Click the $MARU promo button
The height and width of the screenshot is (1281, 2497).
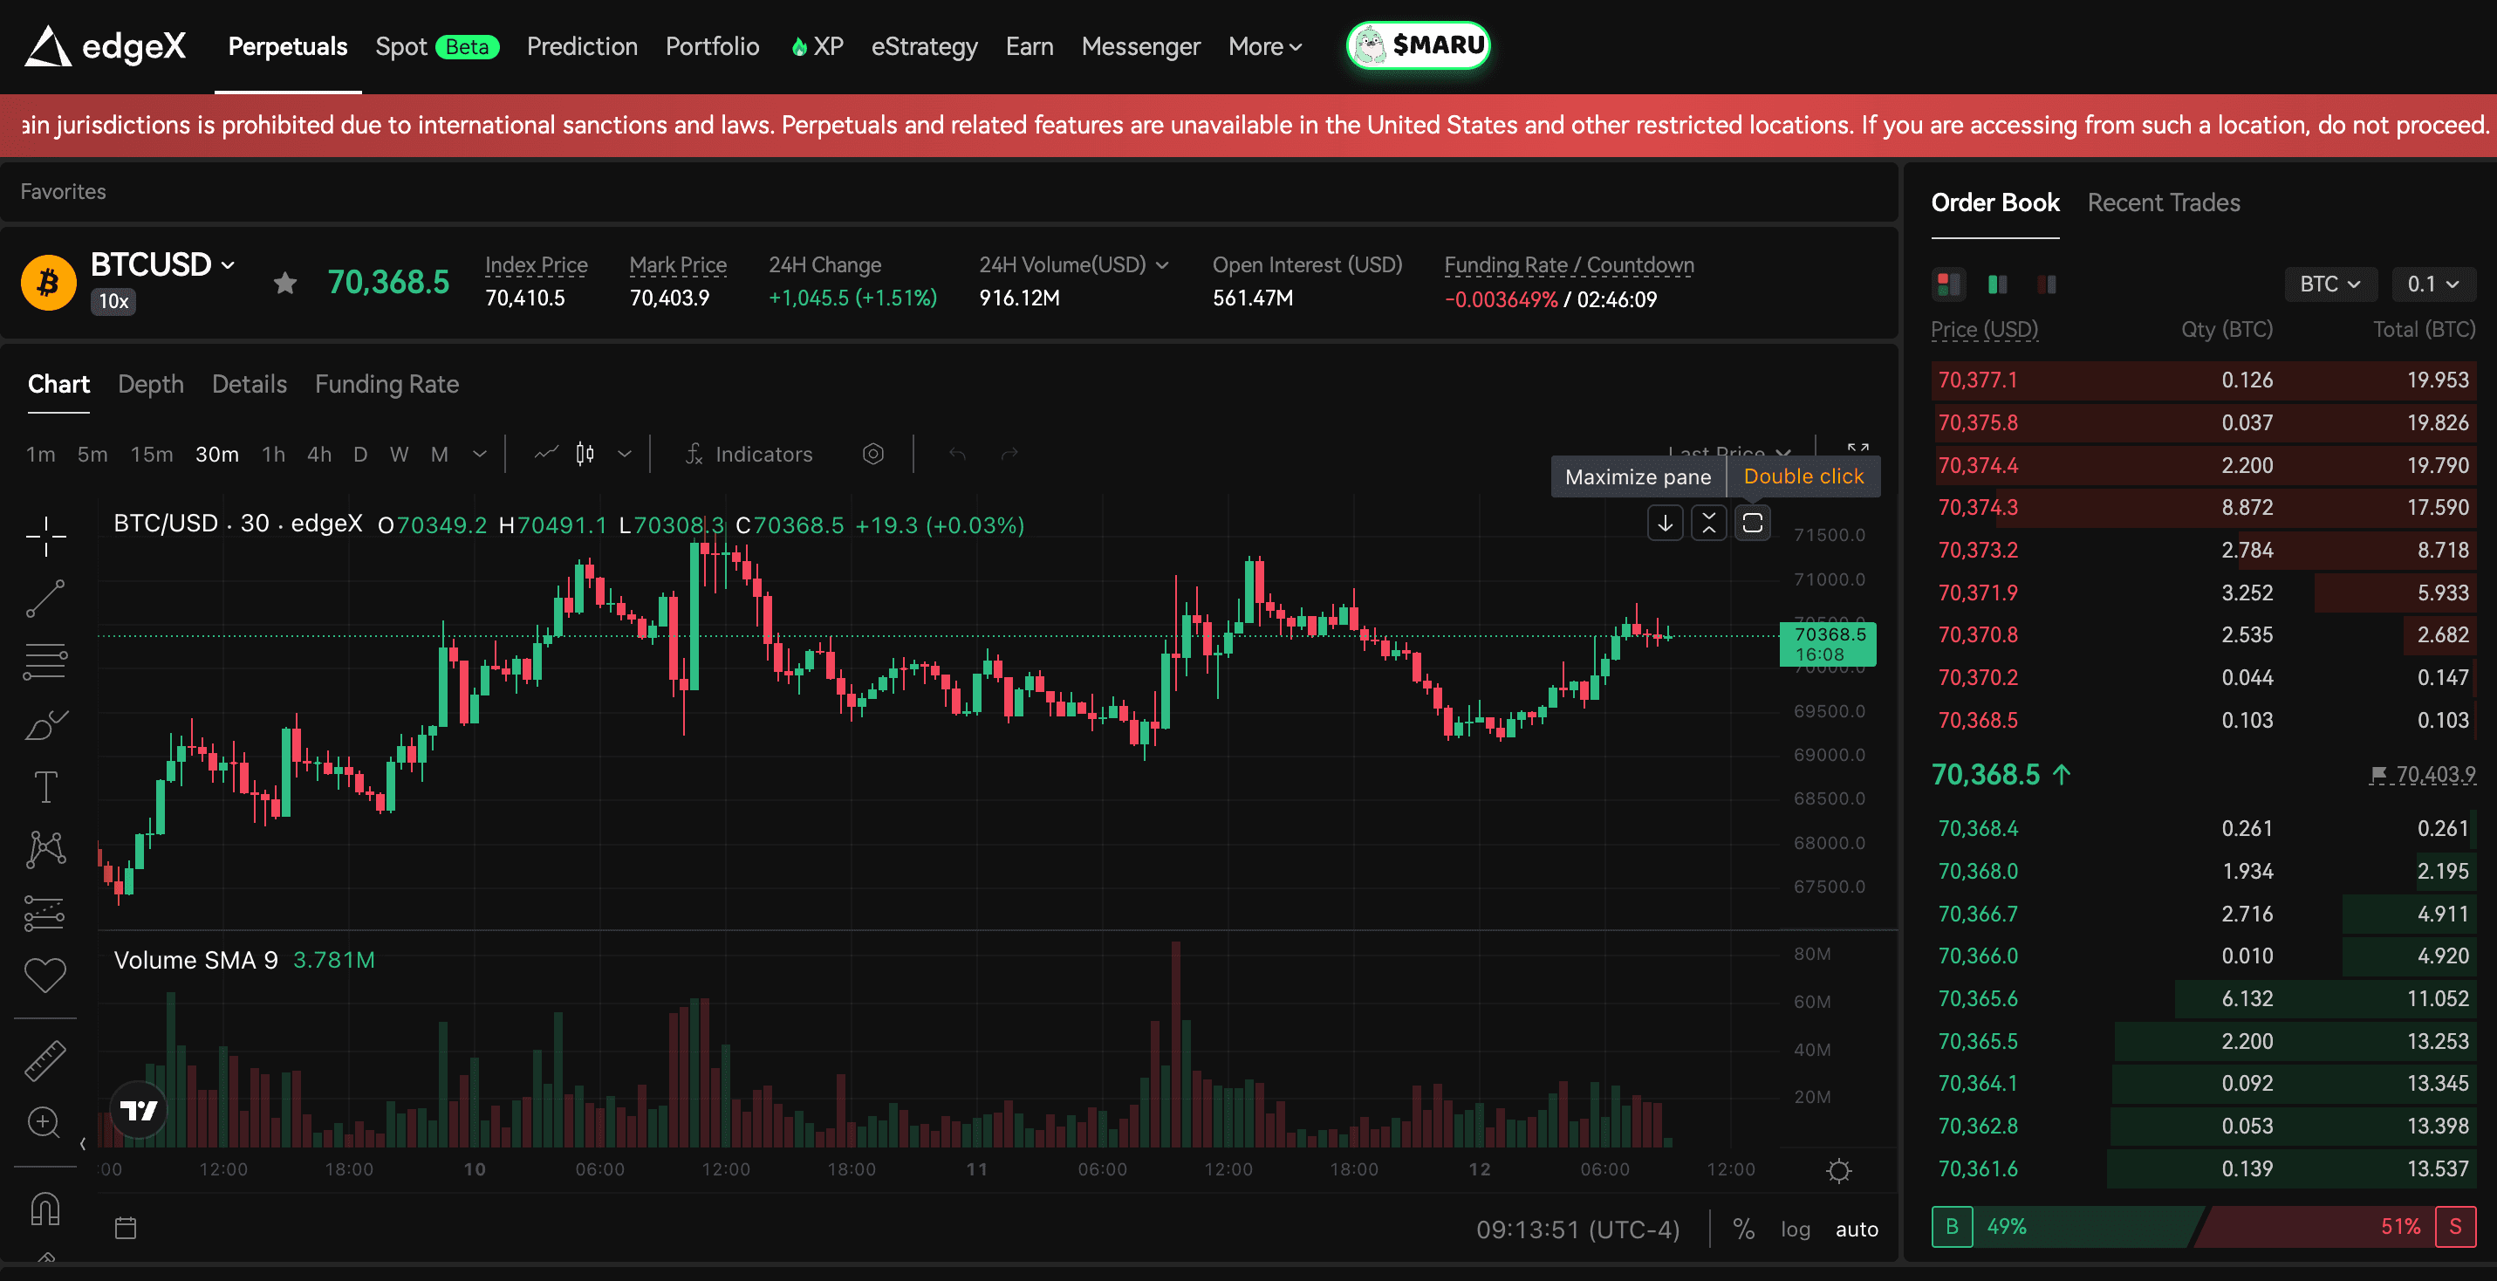click(x=1418, y=45)
